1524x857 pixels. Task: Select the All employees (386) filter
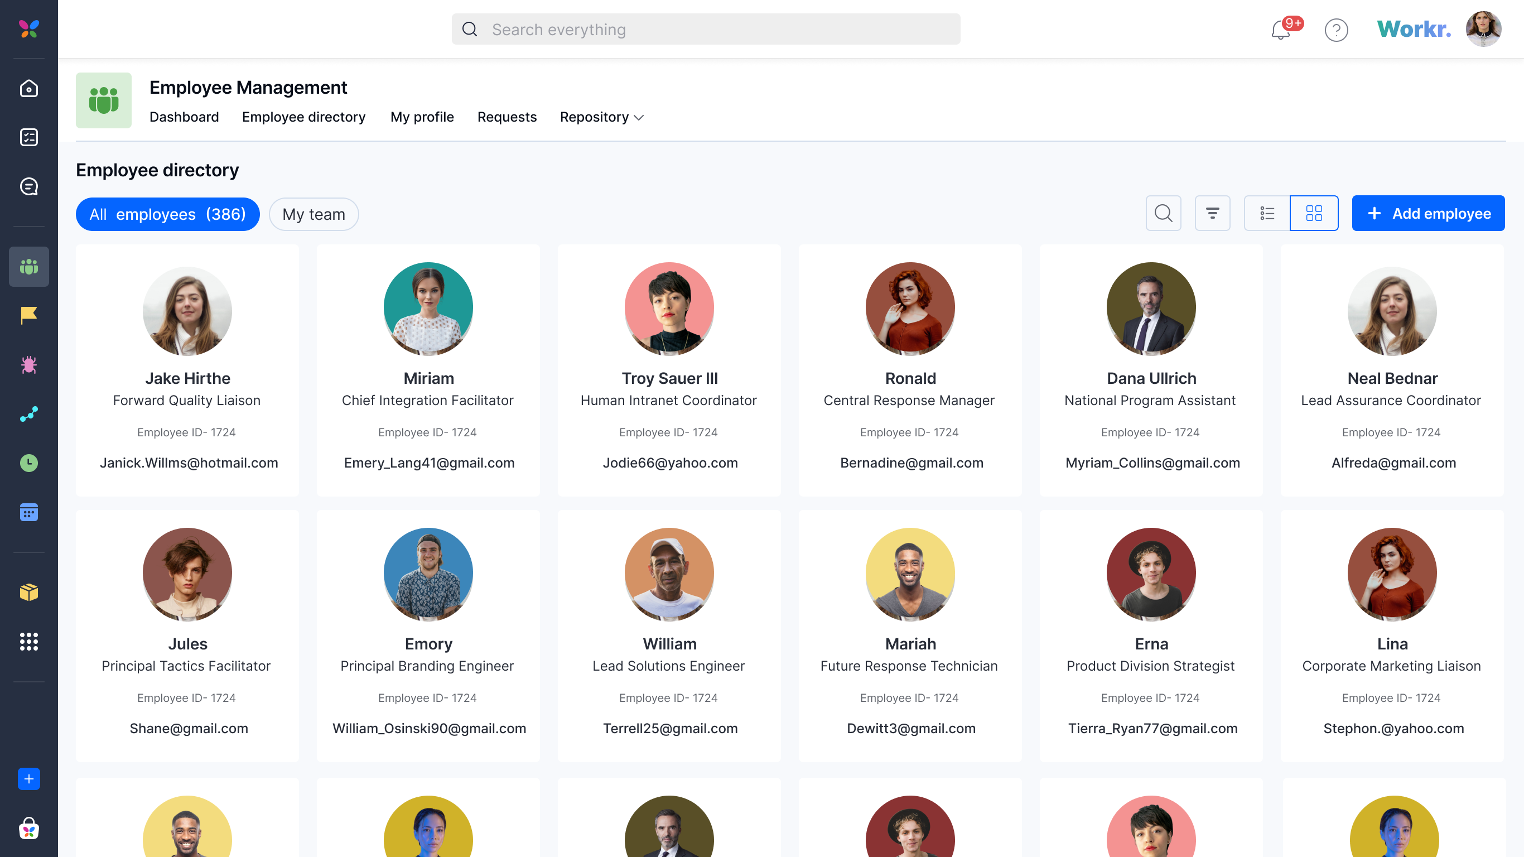tap(167, 214)
